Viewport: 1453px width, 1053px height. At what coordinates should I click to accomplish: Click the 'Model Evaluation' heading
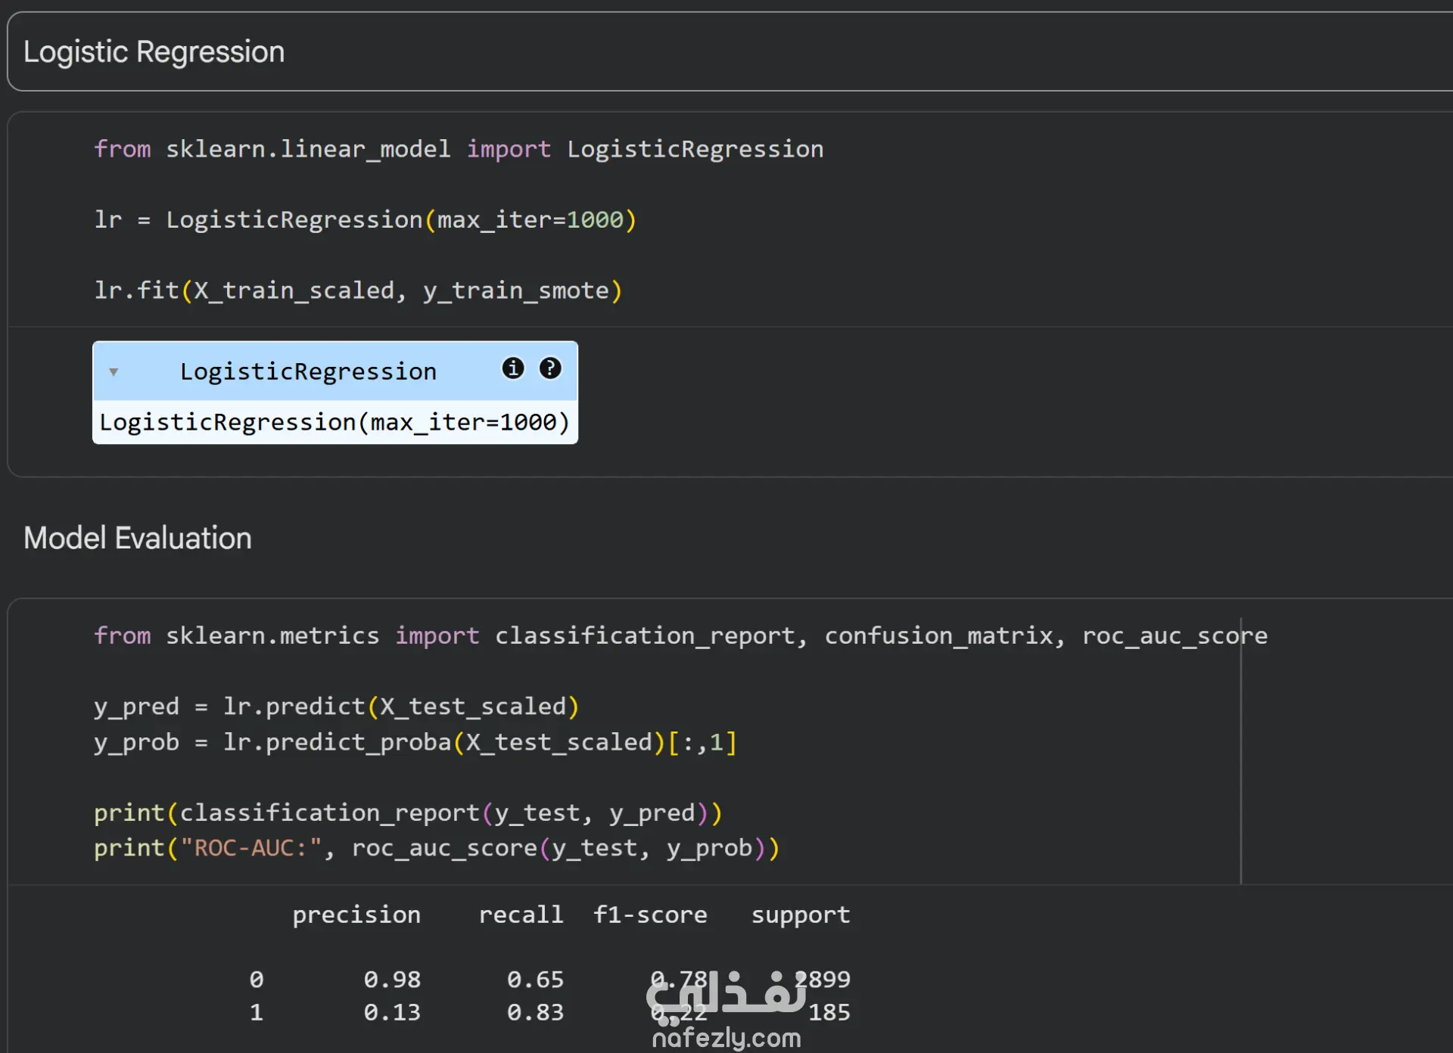[x=138, y=539]
